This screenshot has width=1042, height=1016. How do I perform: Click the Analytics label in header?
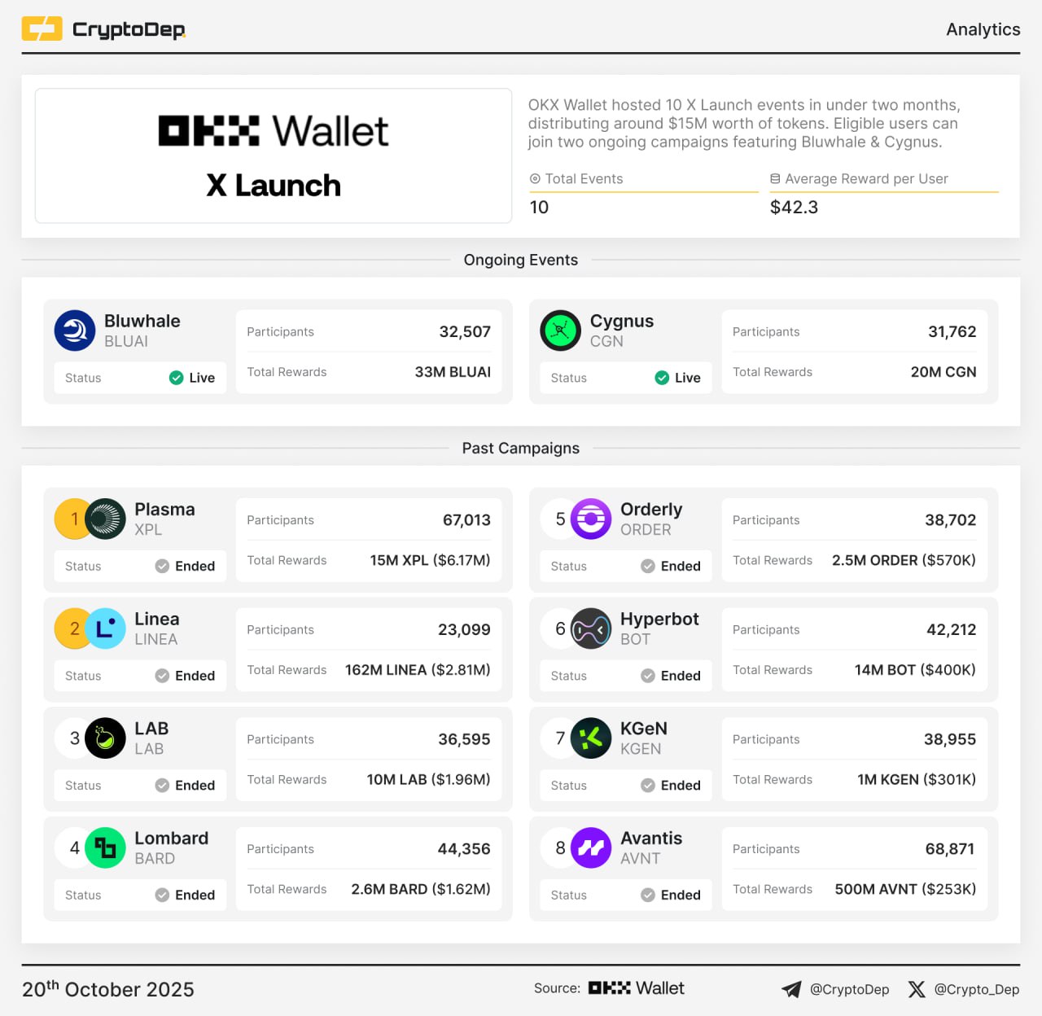click(x=983, y=29)
